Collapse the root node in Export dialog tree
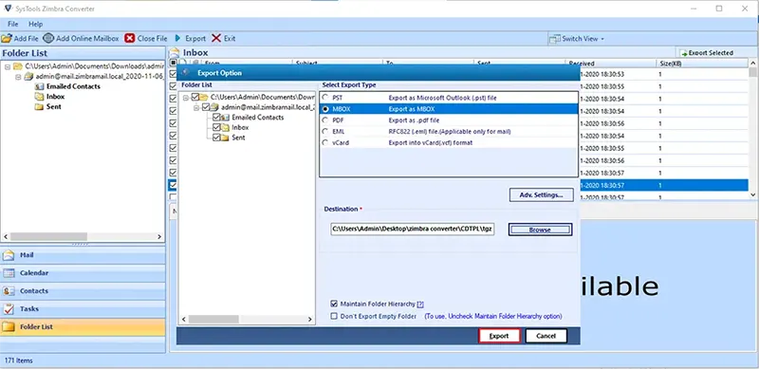The image size is (759, 369). click(187, 98)
